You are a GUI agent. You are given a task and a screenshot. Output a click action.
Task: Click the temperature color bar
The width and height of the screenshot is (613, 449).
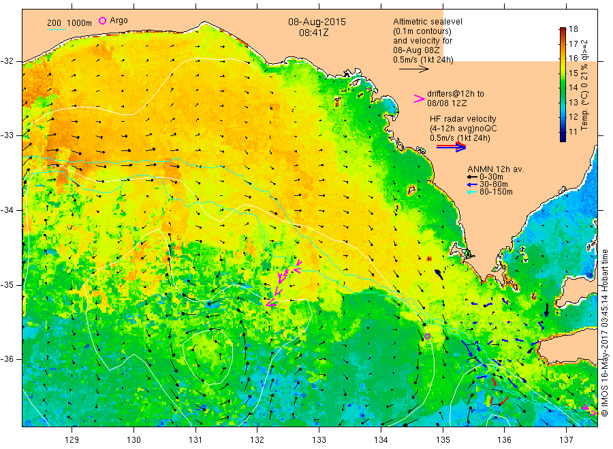563,84
